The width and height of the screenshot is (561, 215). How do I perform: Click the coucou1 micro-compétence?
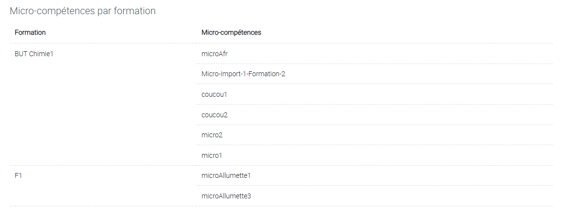pyautogui.click(x=214, y=94)
